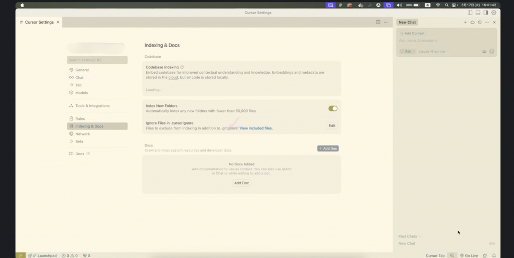Image resolution: width=514 pixels, height=258 pixels.
Task: Start a new chat with plus icon
Action: 465,23
